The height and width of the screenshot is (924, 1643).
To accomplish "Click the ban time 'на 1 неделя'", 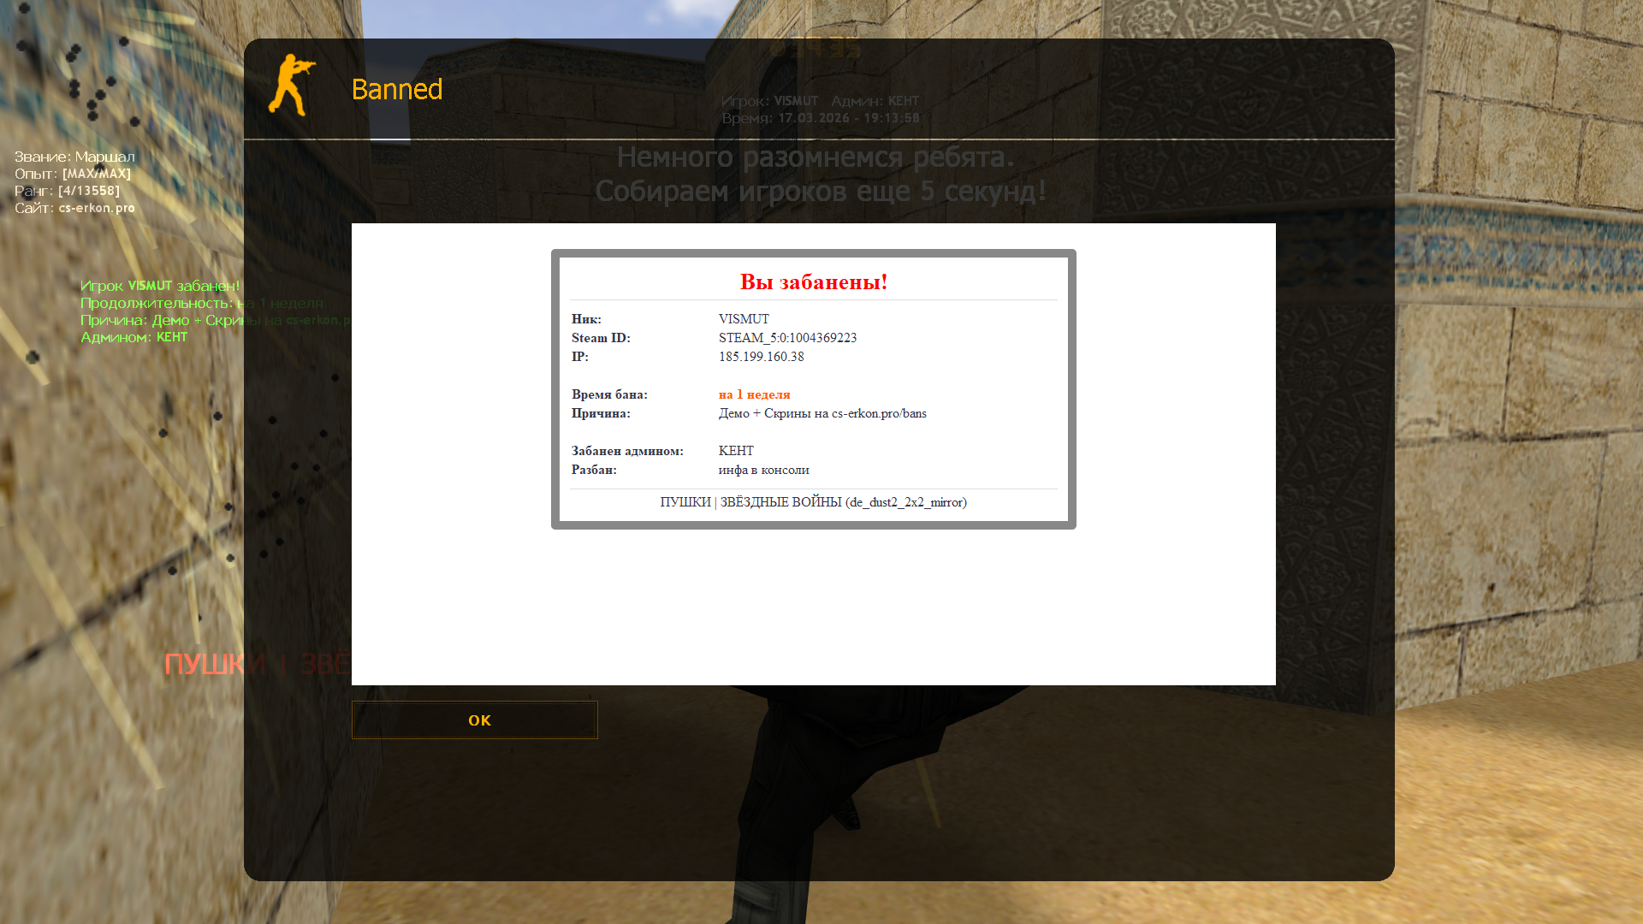I will point(754,394).
